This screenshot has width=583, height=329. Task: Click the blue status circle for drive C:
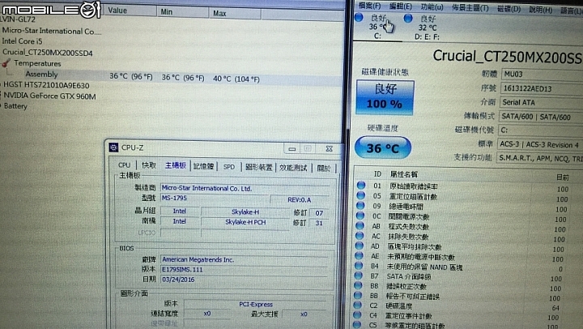[x=359, y=17]
